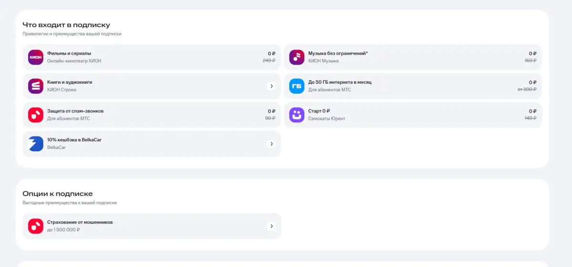Click the purple Urent scooter icon

(x=296, y=115)
